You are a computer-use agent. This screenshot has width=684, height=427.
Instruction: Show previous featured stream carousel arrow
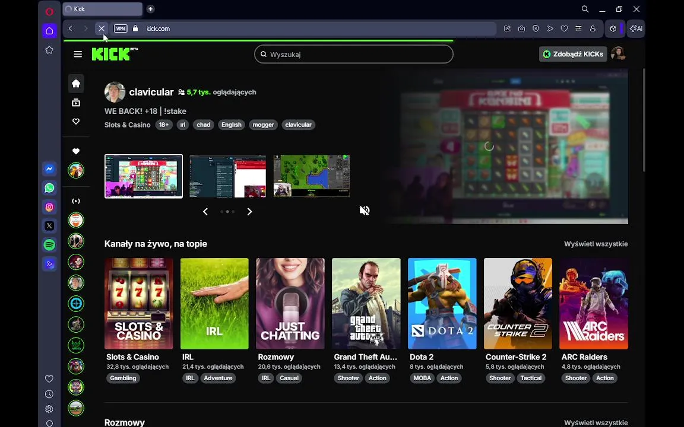click(205, 212)
